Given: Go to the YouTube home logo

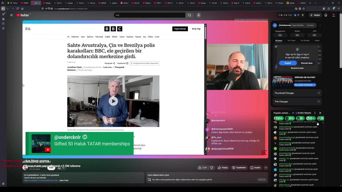Looking at the screenshot, I should point(22,15).
